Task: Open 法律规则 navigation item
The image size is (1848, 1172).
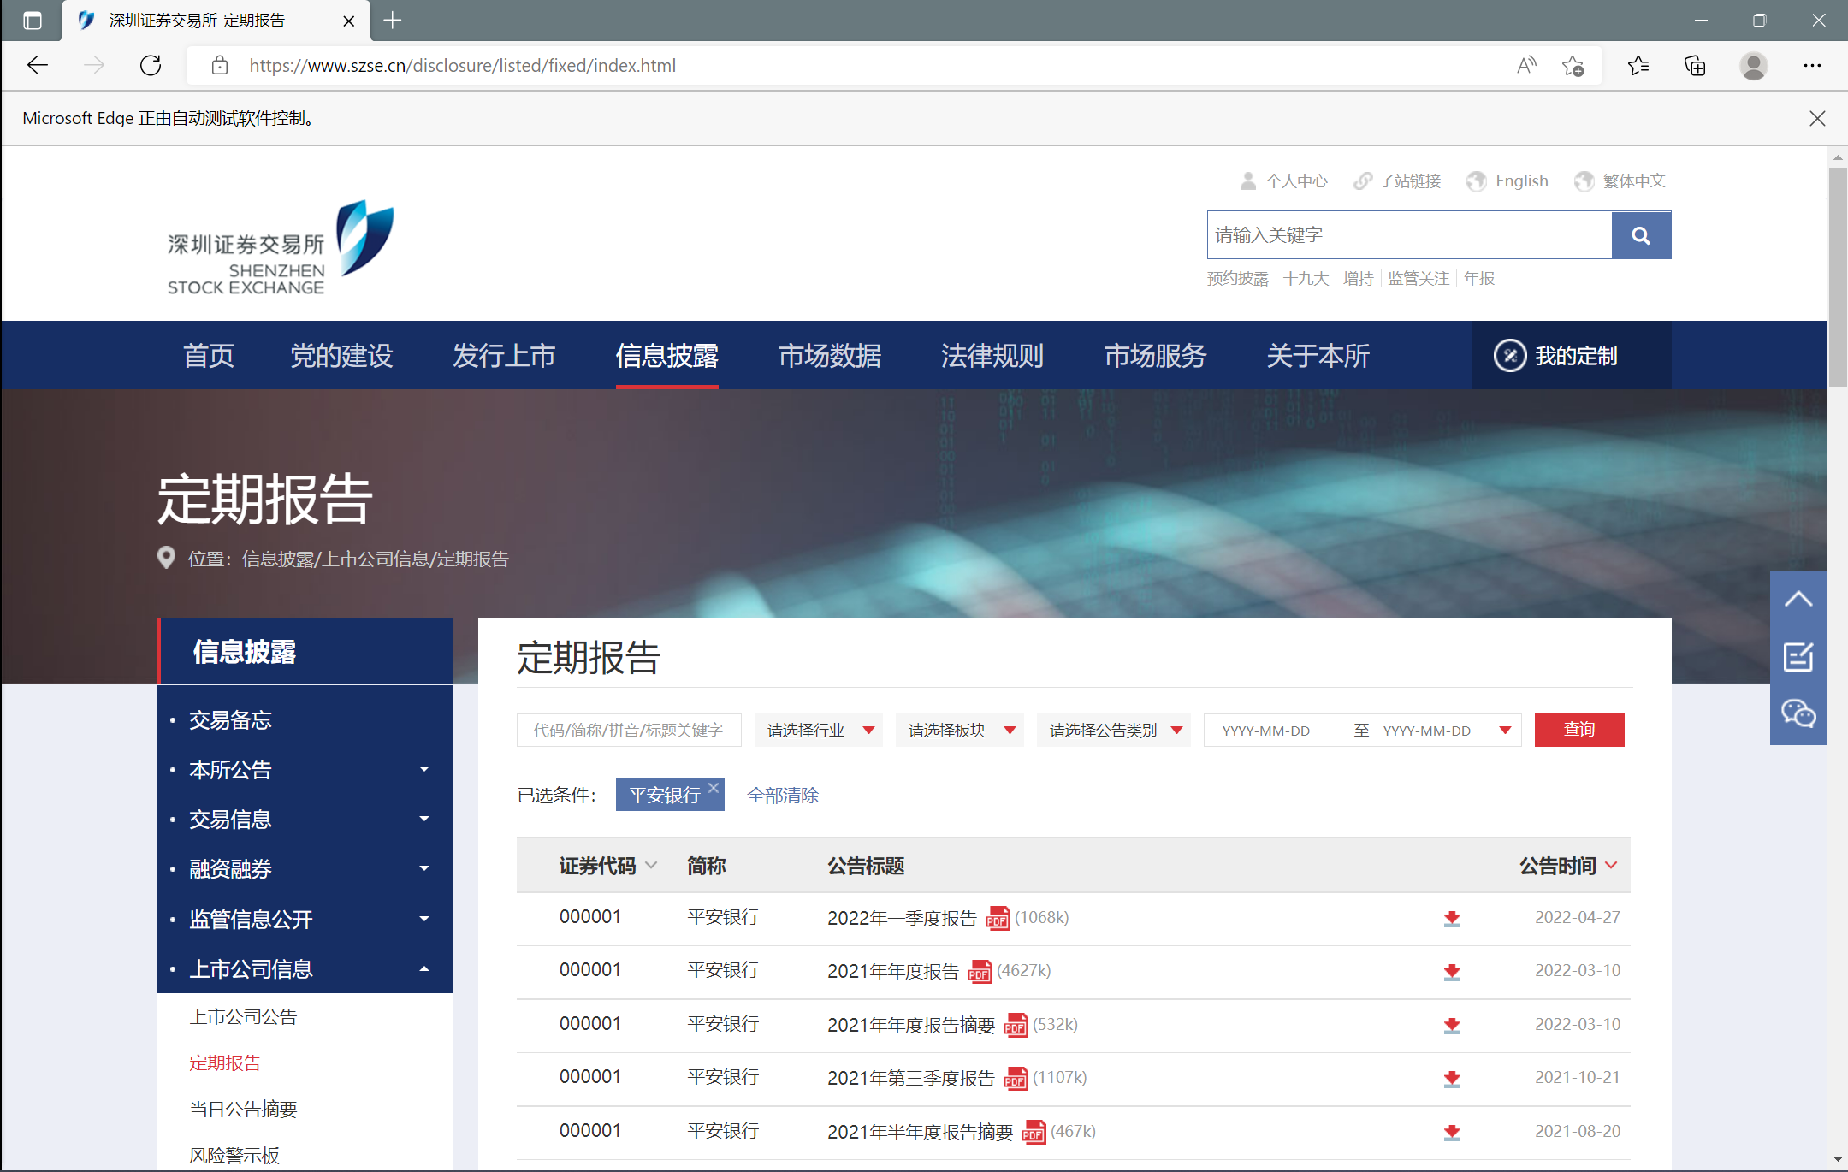Action: pyautogui.click(x=992, y=356)
